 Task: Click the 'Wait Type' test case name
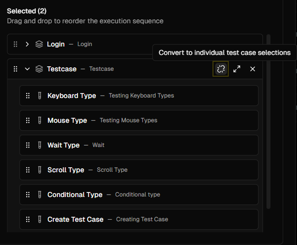[64, 145]
